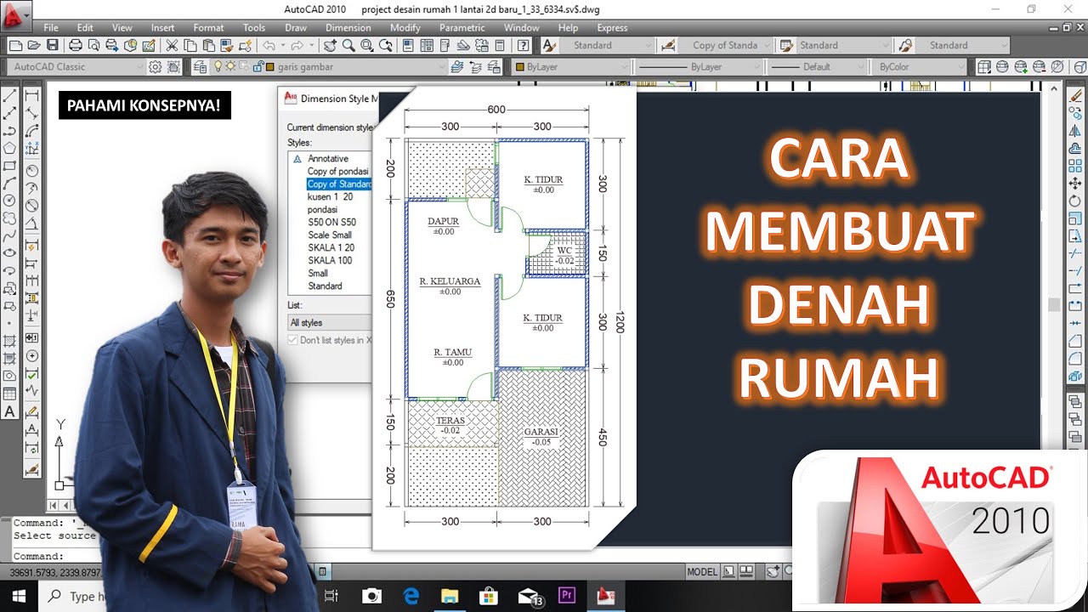Open the Copy of Standa dimension style dropdown
Image resolution: width=1088 pixels, height=612 pixels.
click(x=725, y=45)
